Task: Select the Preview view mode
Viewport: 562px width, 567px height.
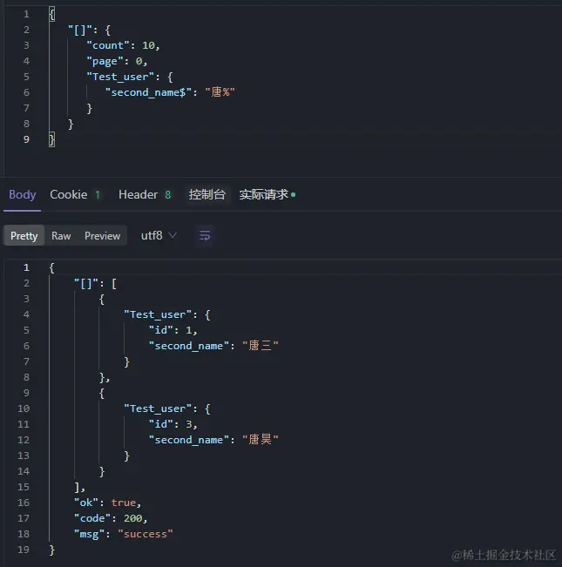Action: [102, 236]
